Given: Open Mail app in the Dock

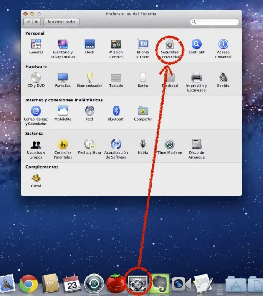Looking at the screenshot, I should pos(8,284).
